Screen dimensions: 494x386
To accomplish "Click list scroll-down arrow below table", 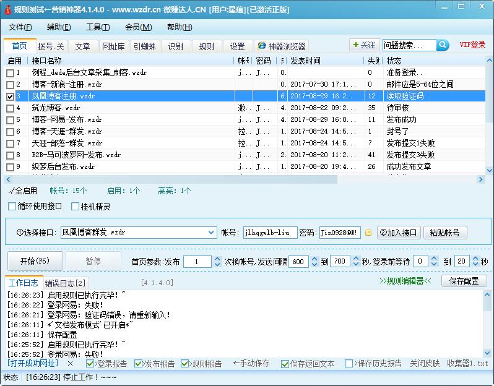I will click(489, 171).
